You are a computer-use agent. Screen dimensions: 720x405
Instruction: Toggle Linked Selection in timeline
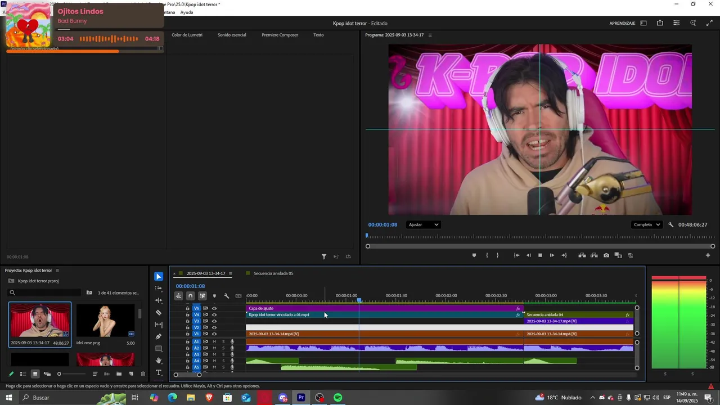point(202,296)
